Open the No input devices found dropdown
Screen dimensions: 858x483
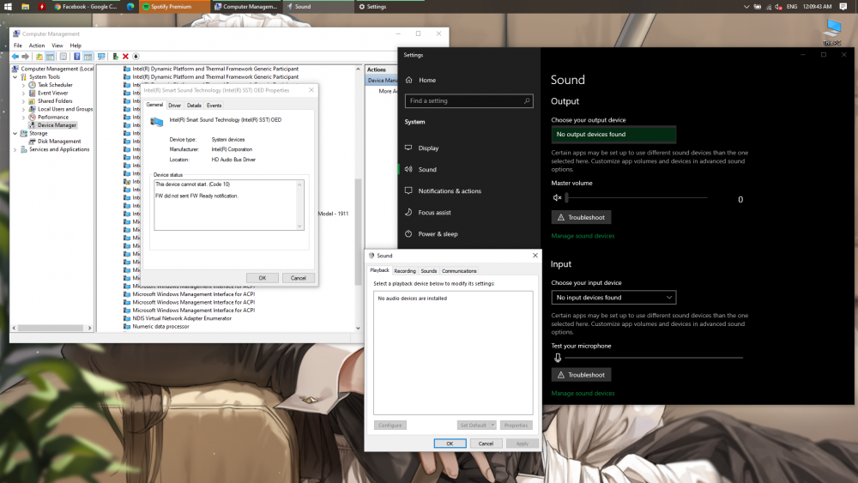613,297
